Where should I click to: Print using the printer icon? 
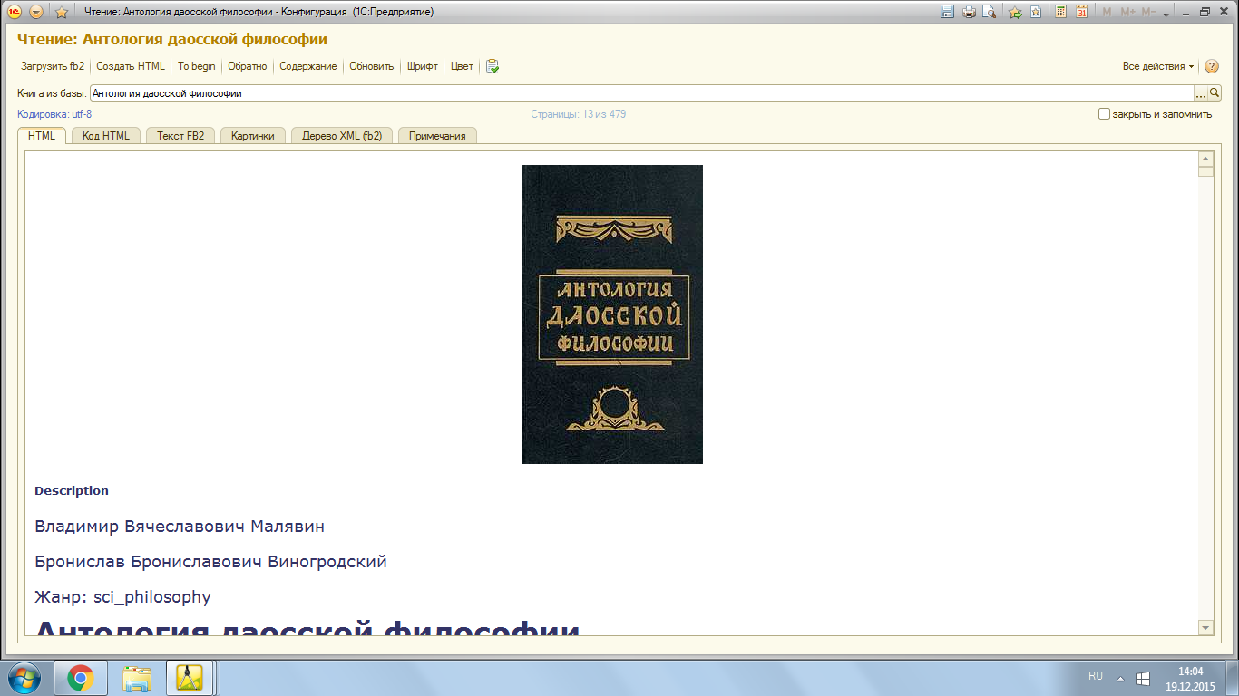point(969,12)
